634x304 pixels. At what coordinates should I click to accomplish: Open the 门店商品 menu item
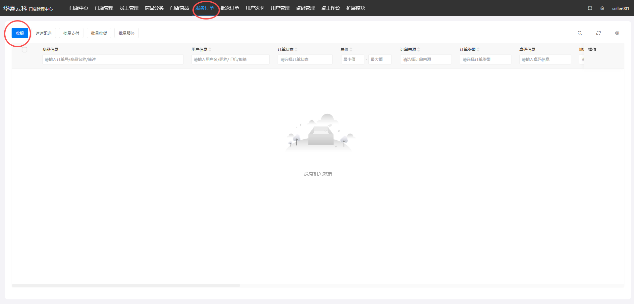pyautogui.click(x=180, y=8)
